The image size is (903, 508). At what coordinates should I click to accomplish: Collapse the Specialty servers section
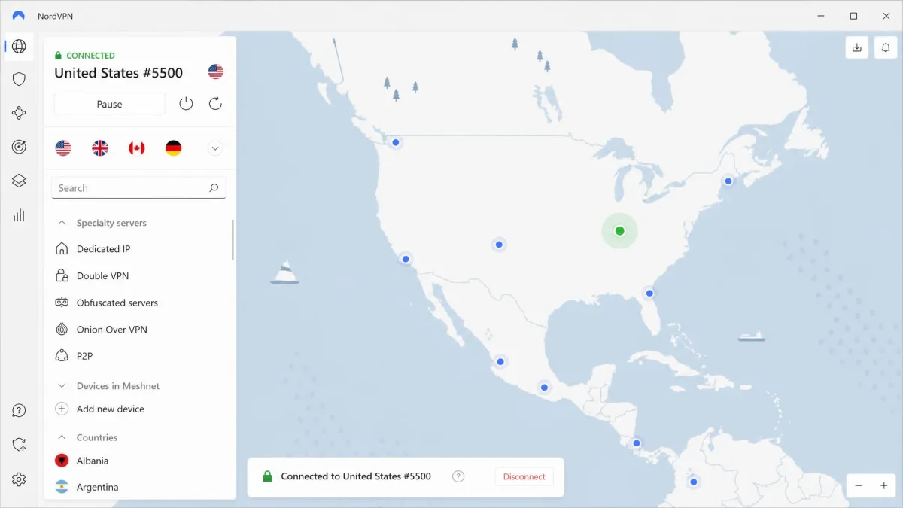click(x=62, y=223)
